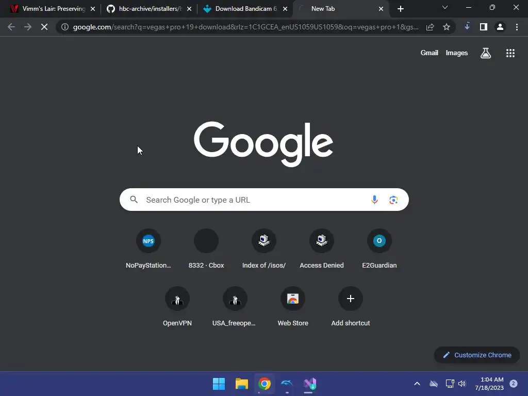Search by image with Google Lens
This screenshot has height=396, width=528.
(x=393, y=200)
